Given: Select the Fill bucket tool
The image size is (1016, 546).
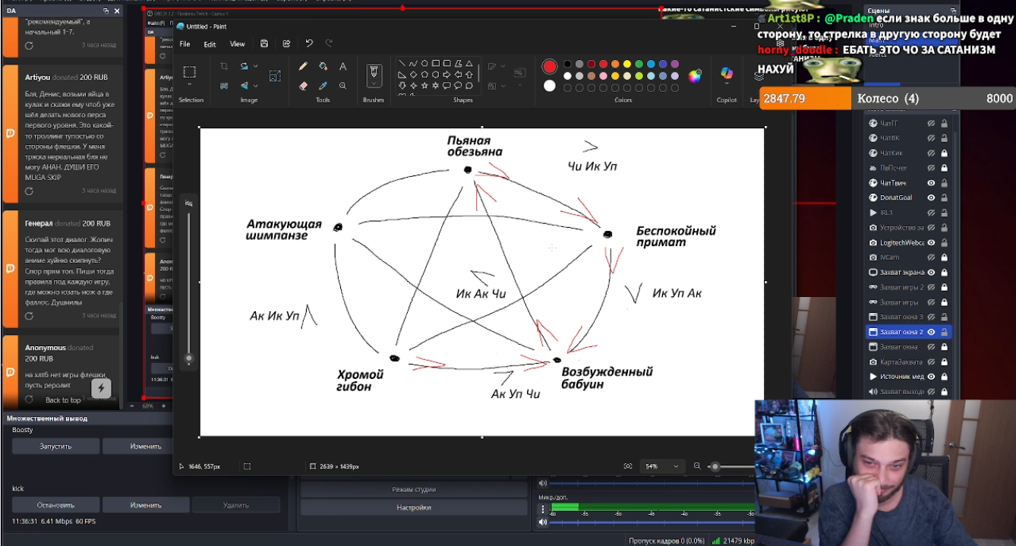Looking at the screenshot, I should pos(323,67).
